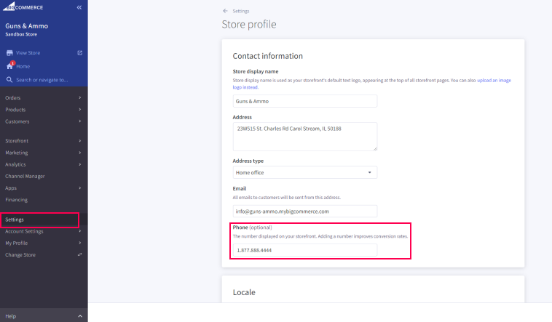
Task: Click the View Store link
Action: [28, 53]
